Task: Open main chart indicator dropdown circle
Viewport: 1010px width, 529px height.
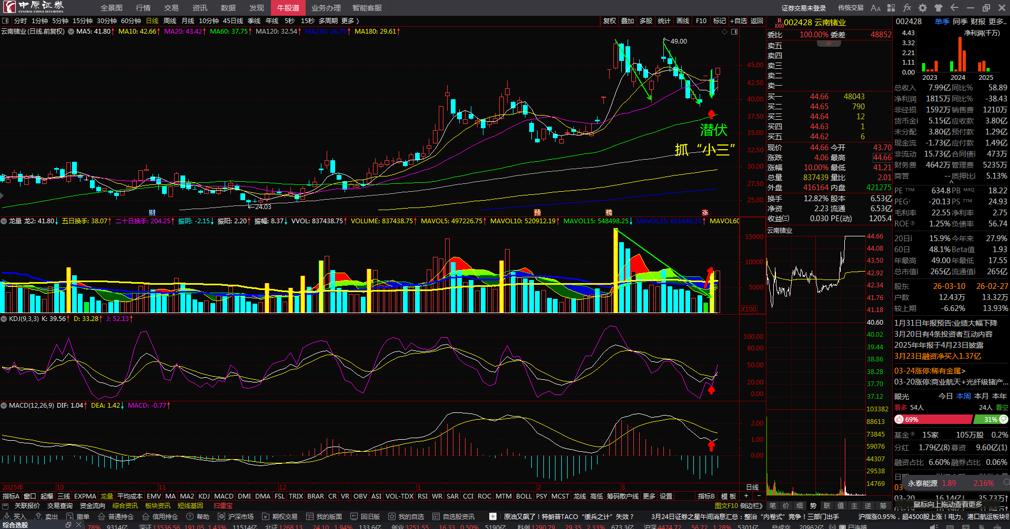Action: click(x=71, y=32)
